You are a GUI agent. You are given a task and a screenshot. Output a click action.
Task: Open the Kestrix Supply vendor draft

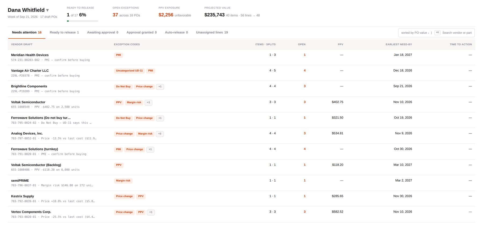coord(23,196)
